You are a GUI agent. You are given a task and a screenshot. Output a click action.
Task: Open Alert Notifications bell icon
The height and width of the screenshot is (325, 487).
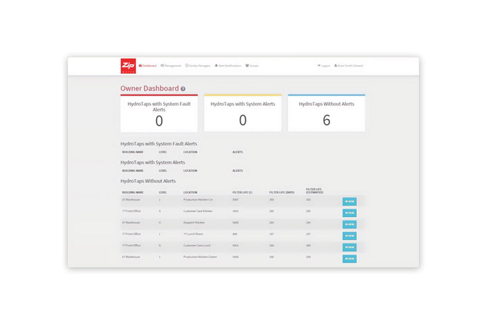(x=217, y=66)
